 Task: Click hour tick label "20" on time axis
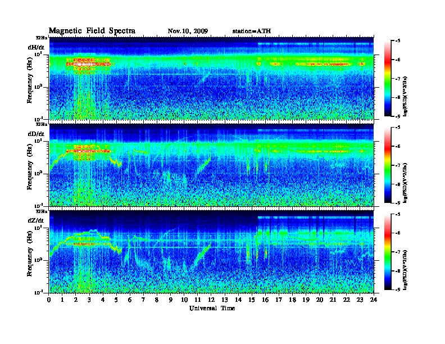click(x=320, y=300)
